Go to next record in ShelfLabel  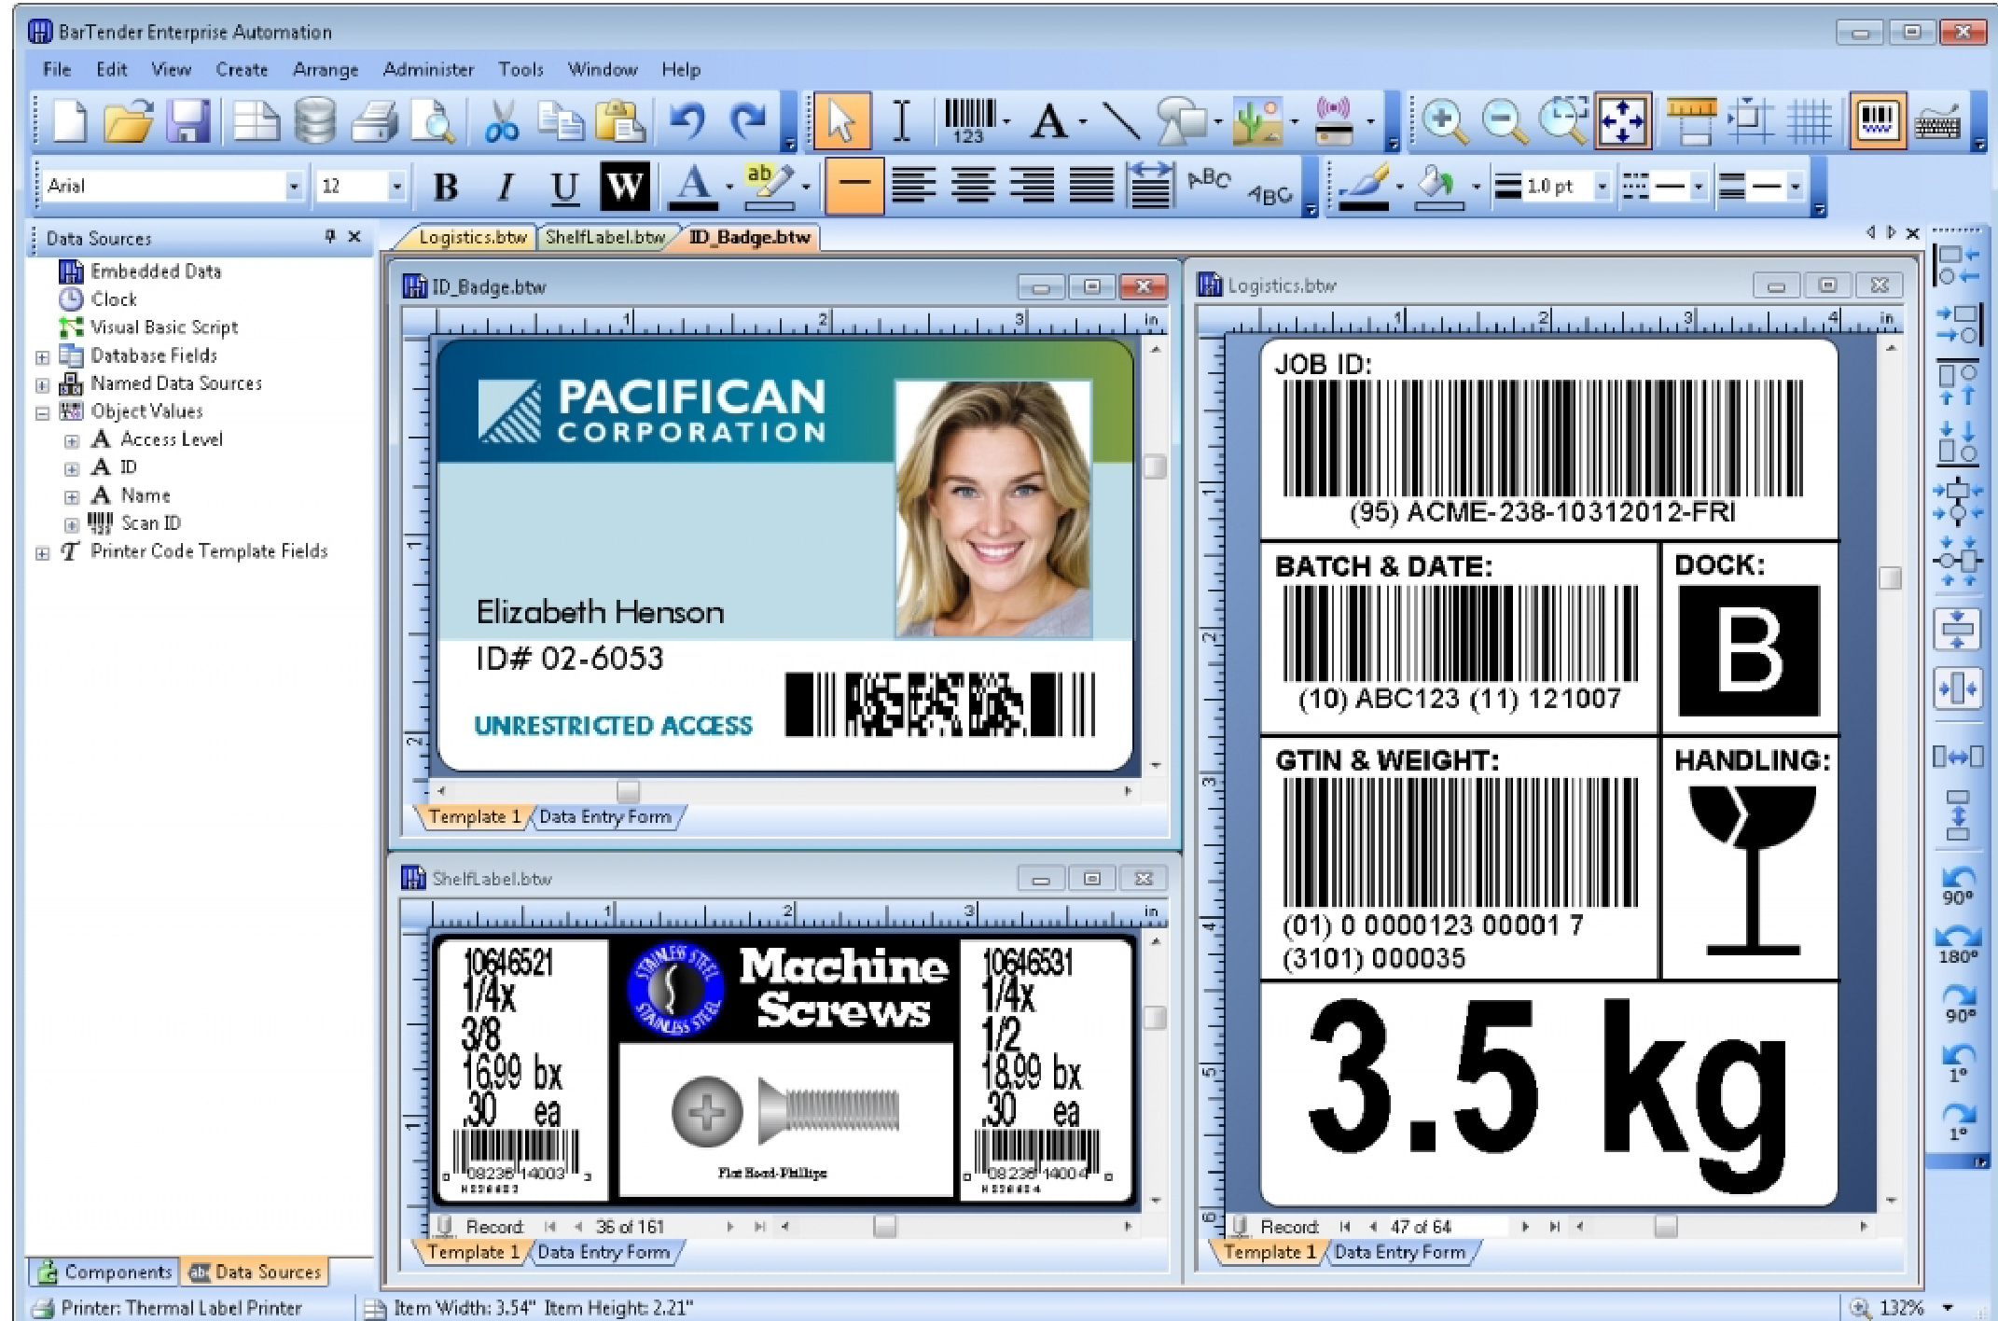point(729,1227)
